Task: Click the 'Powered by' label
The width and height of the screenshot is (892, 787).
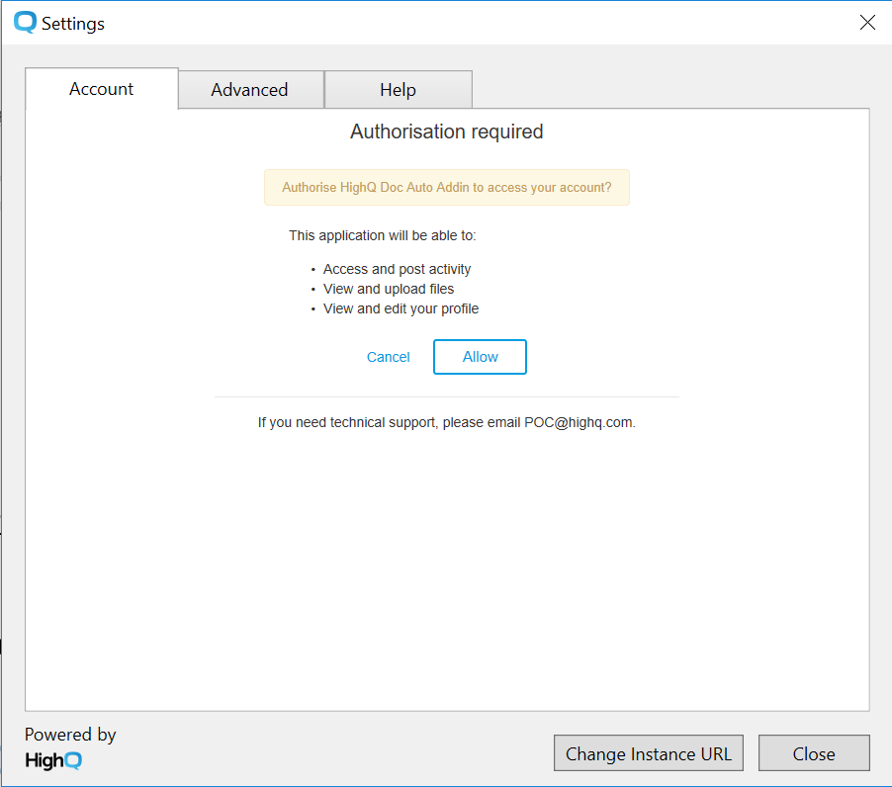Action: click(x=70, y=735)
